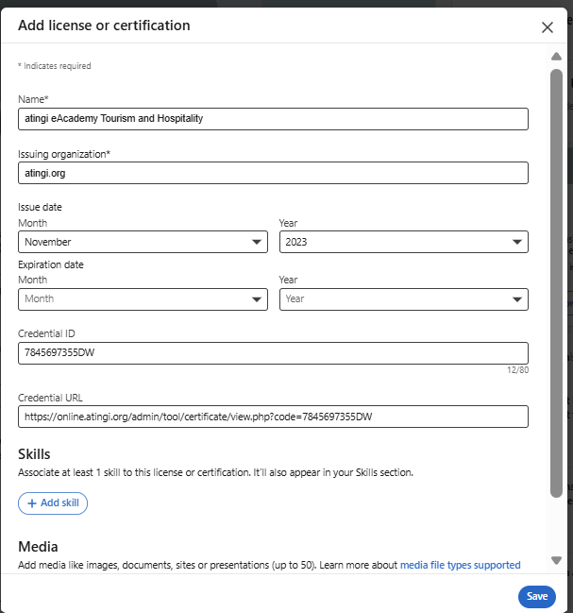Close the Add license dialog with X
The image size is (573, 613).
(548, 27)
